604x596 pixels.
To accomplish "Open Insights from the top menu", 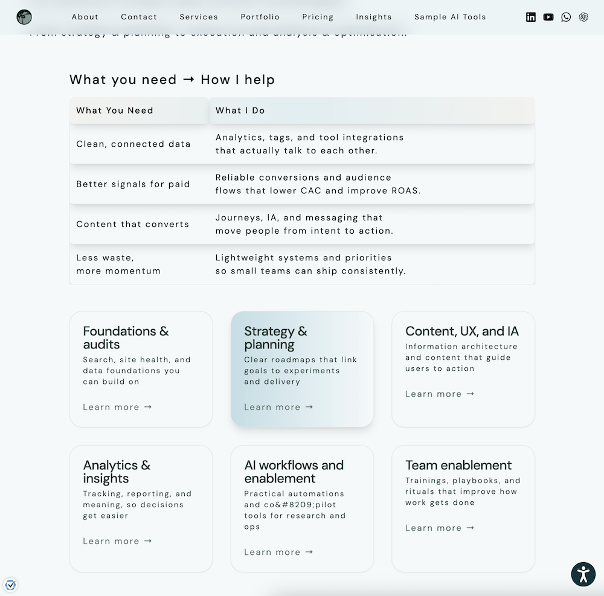I will [373, 17].
